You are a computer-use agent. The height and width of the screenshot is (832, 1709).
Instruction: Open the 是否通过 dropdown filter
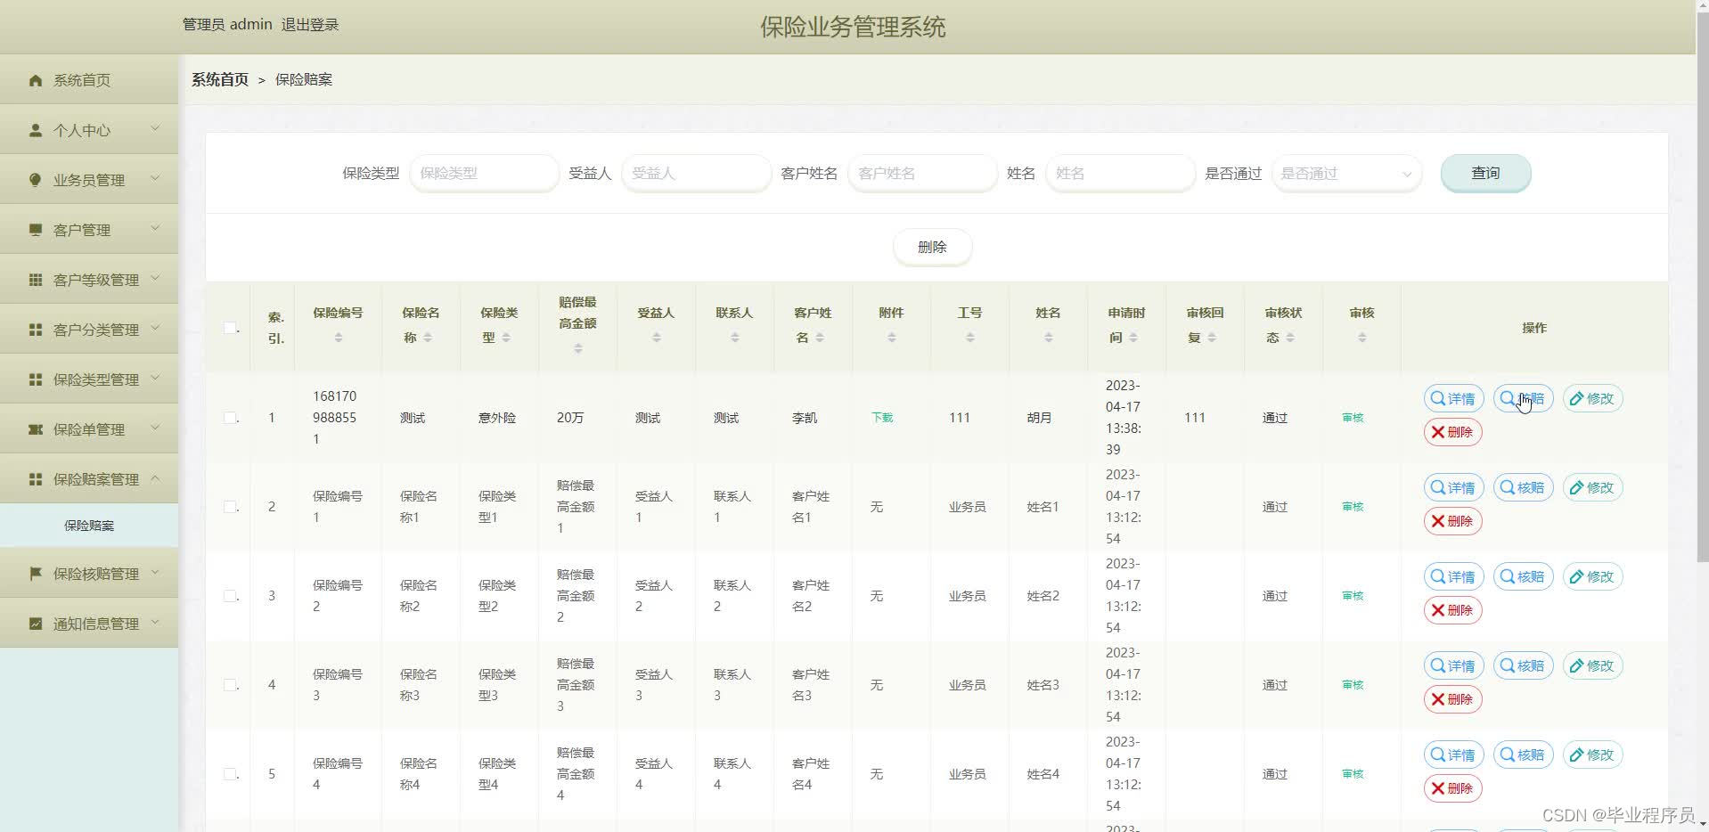[x=1346, y=174]
